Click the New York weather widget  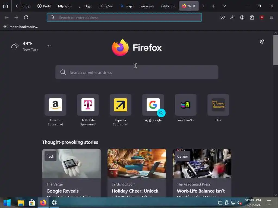click(25, 46)
